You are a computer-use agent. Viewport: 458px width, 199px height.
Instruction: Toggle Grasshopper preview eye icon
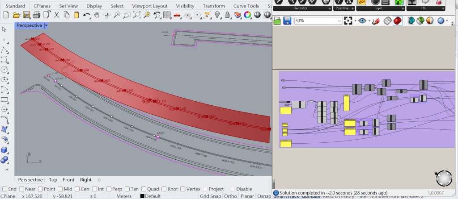[x=362, y=21]
